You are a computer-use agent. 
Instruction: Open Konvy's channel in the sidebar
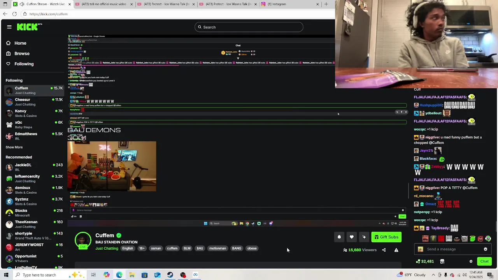pyautogui.click(x=34, y=113)
